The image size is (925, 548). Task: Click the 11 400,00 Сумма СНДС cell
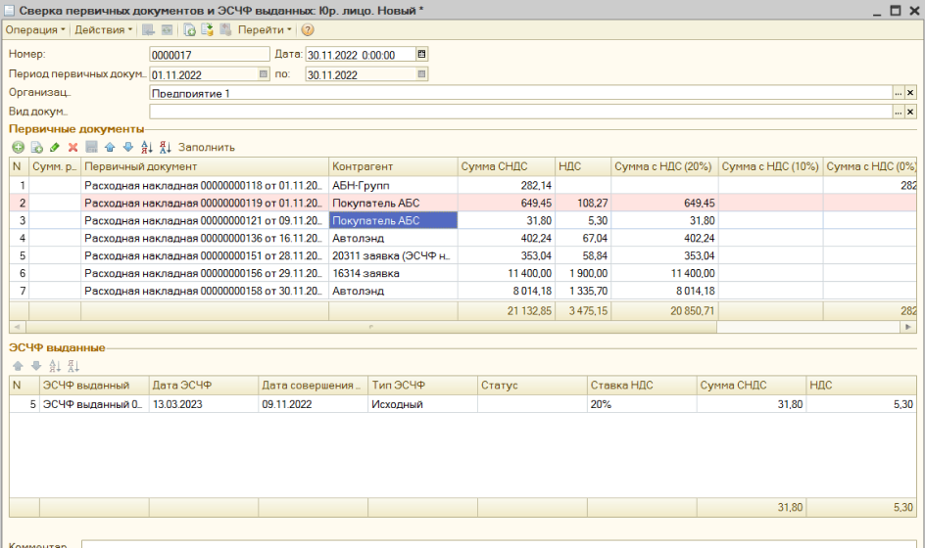(x=507, y=273)
